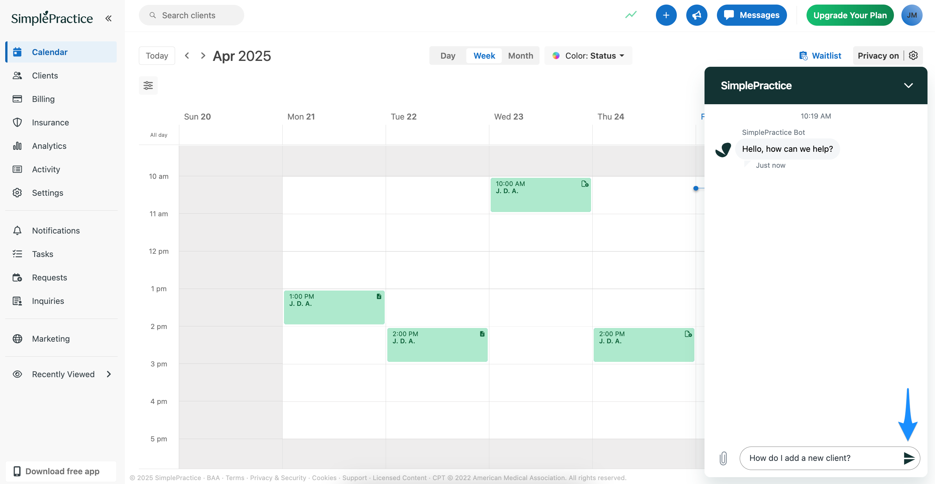Viewport: 935px width, 484px height.
Task: Open the Waitlist link
Action: click(x=820, y=56)
